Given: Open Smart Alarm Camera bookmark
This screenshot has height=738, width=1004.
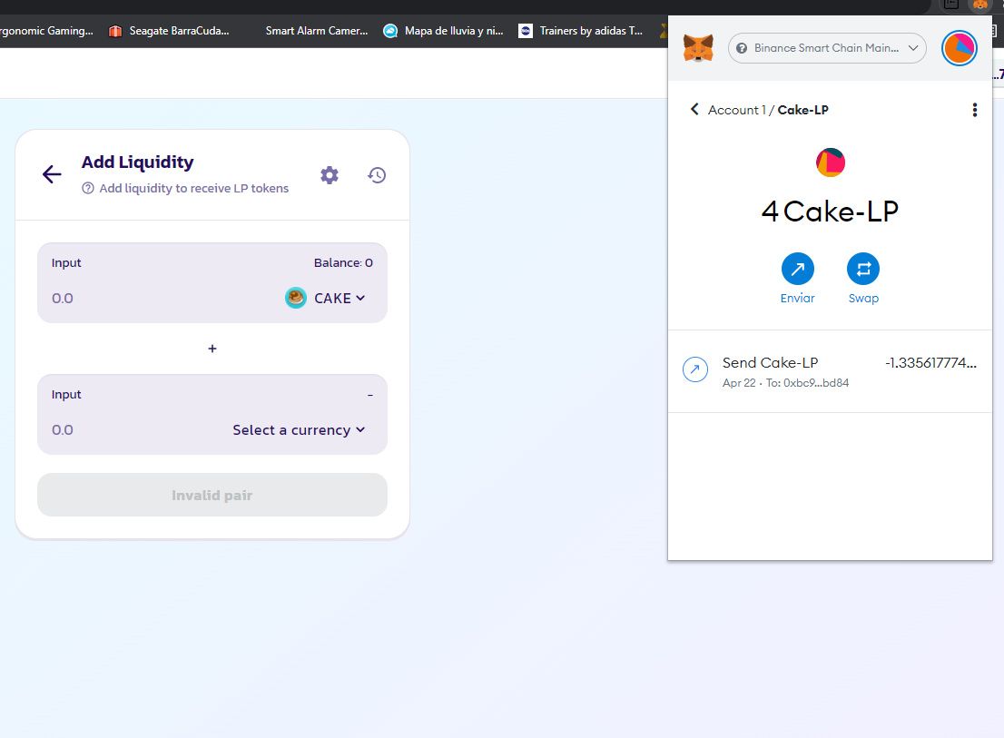Looking at the screenshot, I should coord(316,31).
